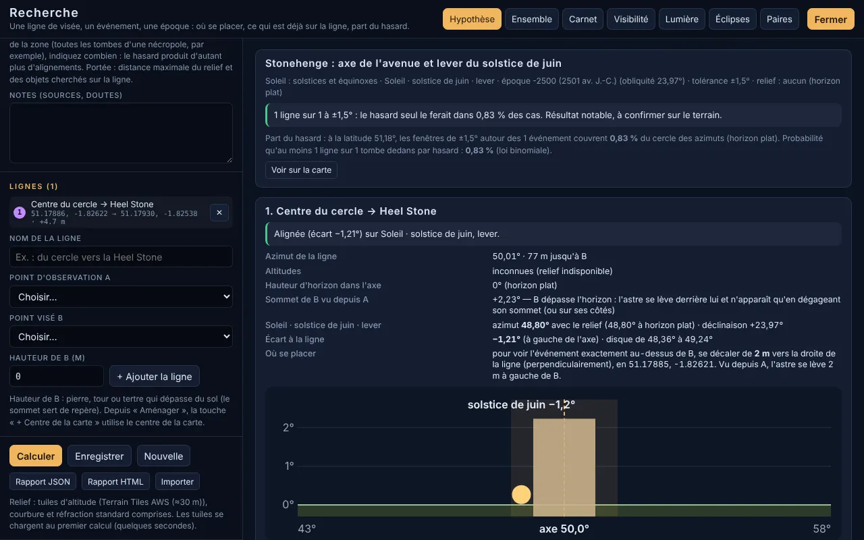Open the Paires tab

780,19
